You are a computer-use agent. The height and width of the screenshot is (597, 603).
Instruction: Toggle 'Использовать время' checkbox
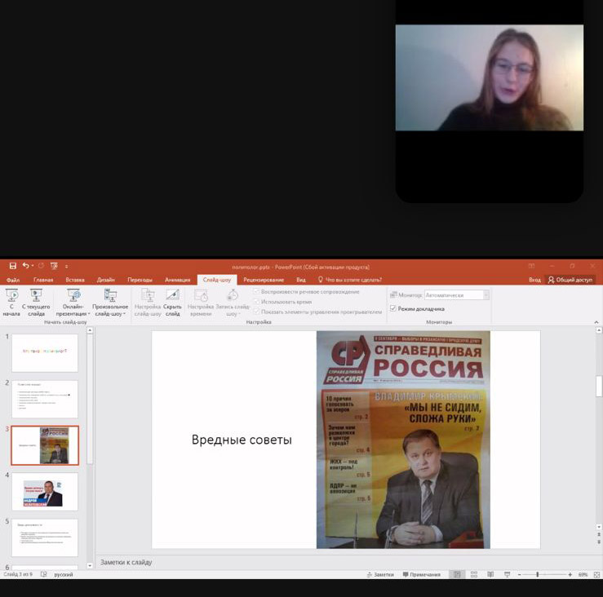click(256, 302)
